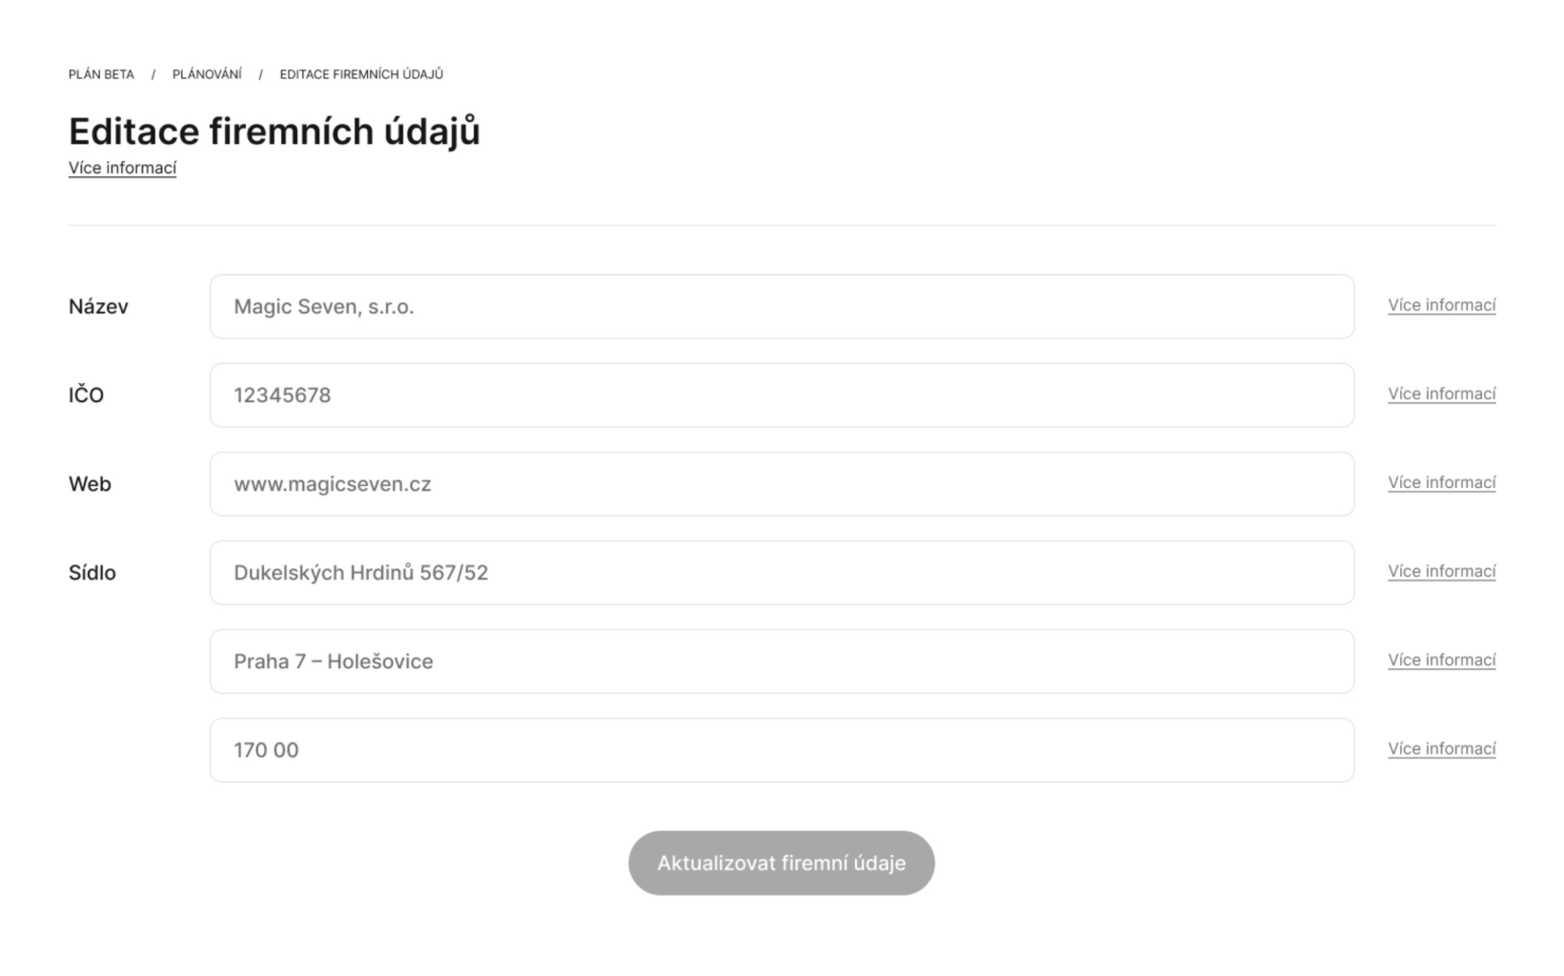Click the postal code field showing 170 00
1564x976 pixels.
point(782,750)
